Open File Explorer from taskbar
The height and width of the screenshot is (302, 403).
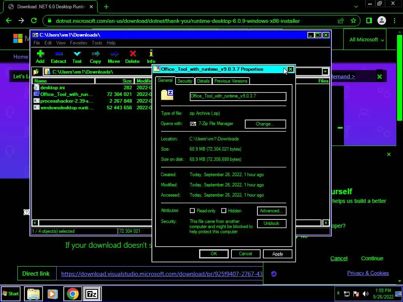pos(33,294)
